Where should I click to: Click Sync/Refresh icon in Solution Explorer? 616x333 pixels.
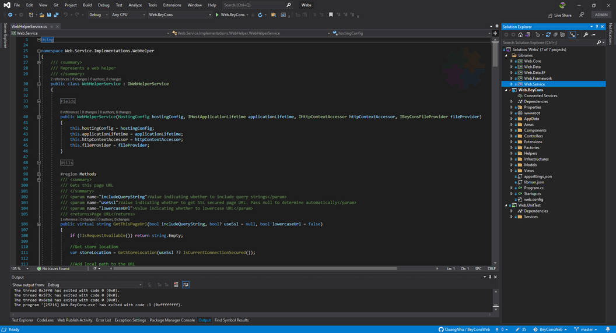tap(548, 35)
